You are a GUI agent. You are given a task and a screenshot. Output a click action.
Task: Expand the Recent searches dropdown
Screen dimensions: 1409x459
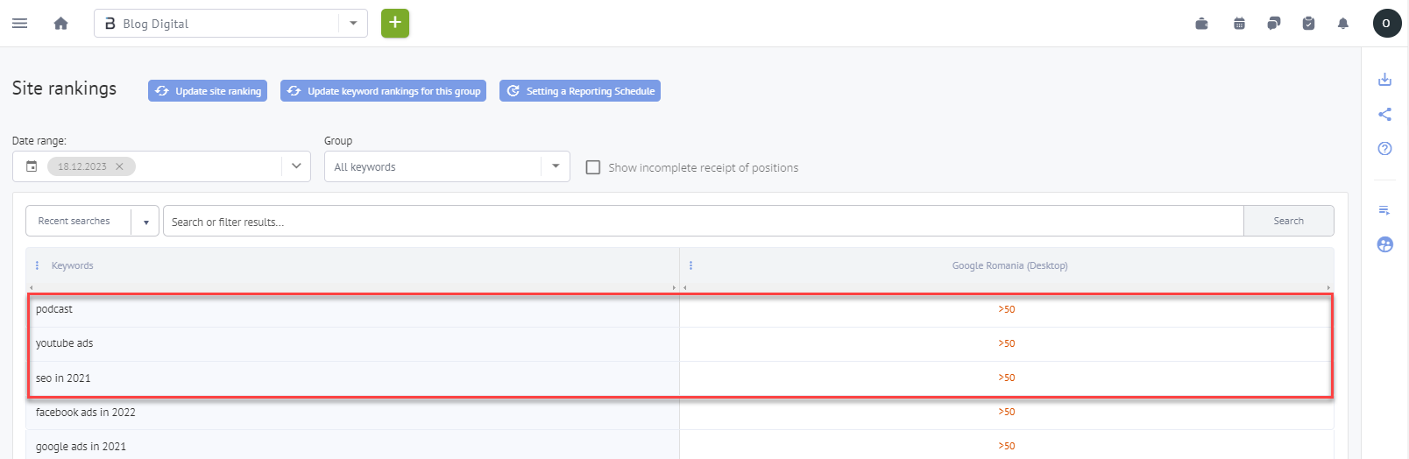pyautogui.click(x=145, y=222)
